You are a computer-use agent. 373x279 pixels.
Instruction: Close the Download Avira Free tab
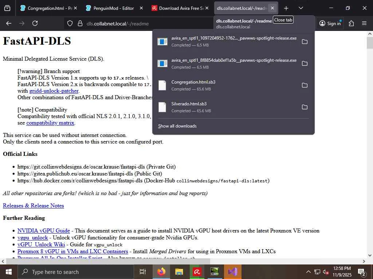click(x=207, y=8)
